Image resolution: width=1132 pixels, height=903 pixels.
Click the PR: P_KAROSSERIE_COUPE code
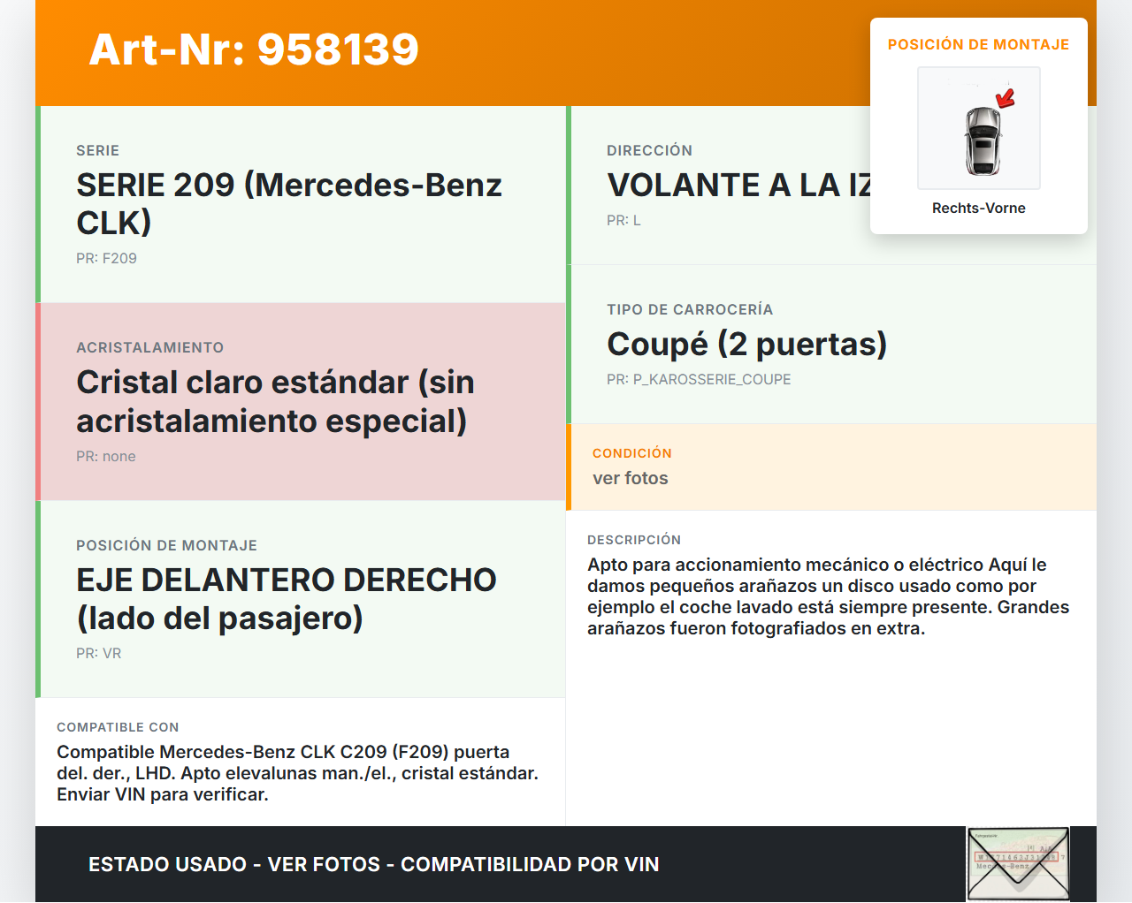point(699,379)
